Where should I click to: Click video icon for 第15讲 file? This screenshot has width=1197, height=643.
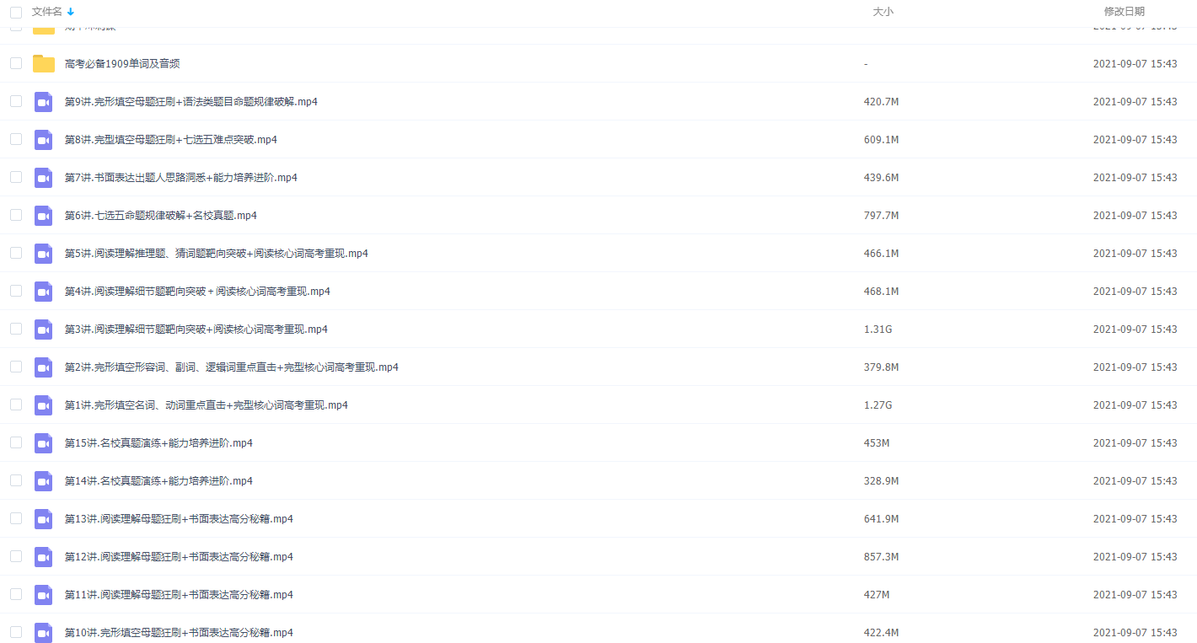point(44,443)
